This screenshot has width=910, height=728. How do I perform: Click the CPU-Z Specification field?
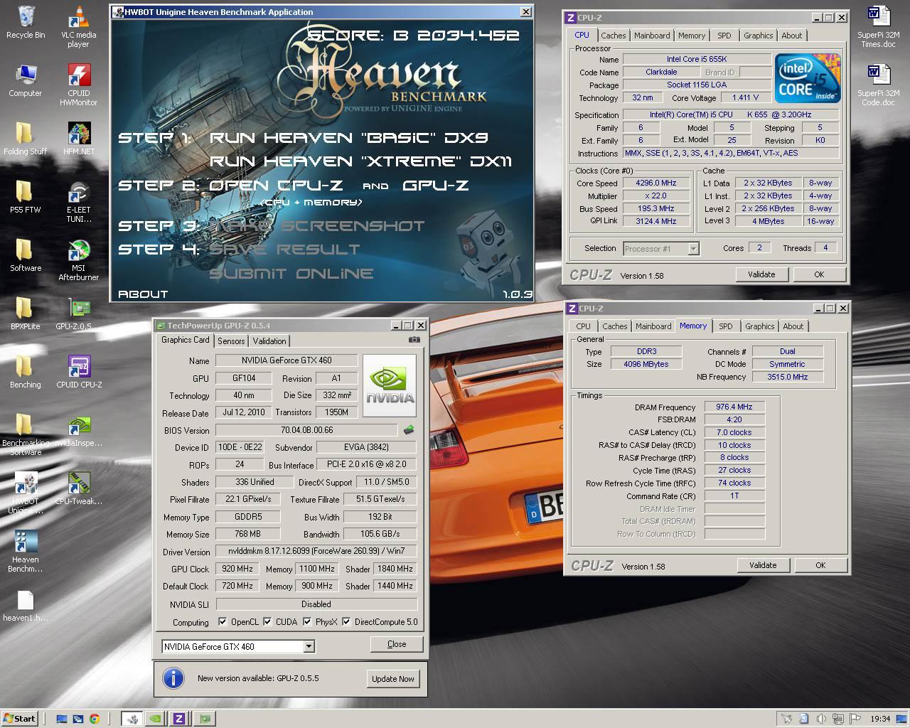[730, 114]
